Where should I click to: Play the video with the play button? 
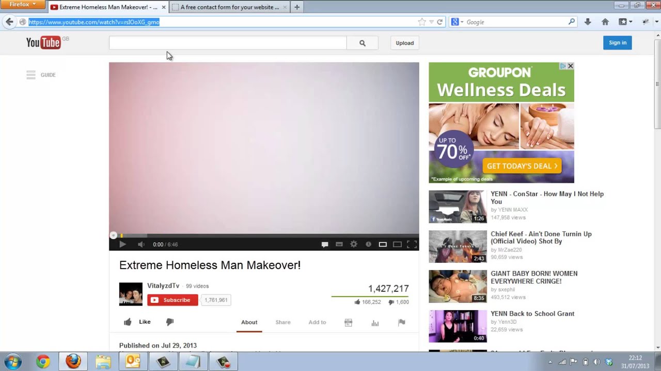[122, 244]
